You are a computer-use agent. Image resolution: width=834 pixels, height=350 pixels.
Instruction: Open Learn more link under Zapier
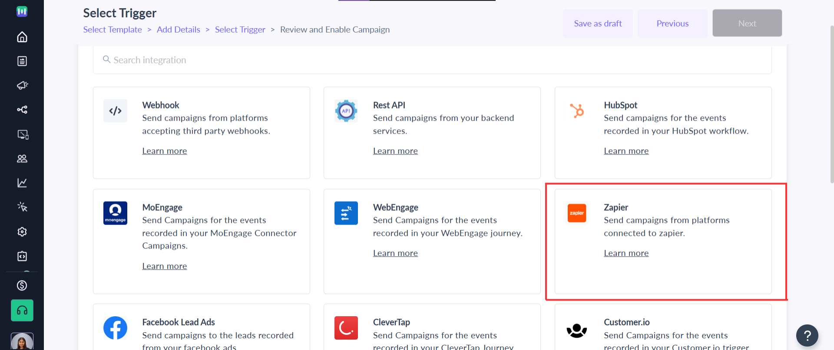click(626, 253)
